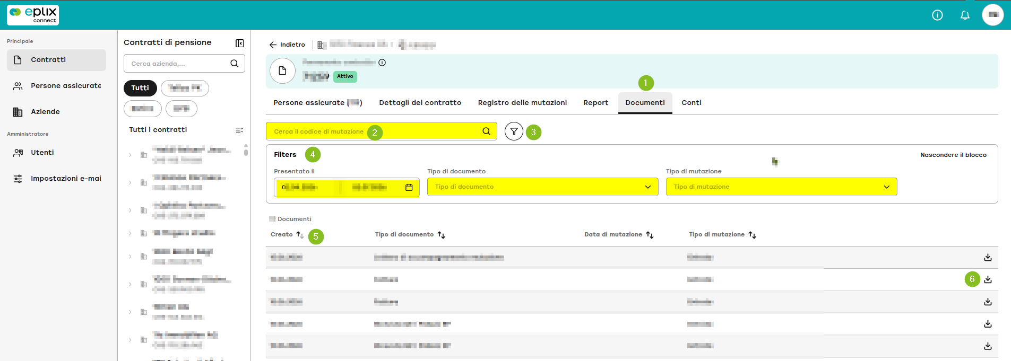Open the calendar icon in Presentato il

[409, 187]
